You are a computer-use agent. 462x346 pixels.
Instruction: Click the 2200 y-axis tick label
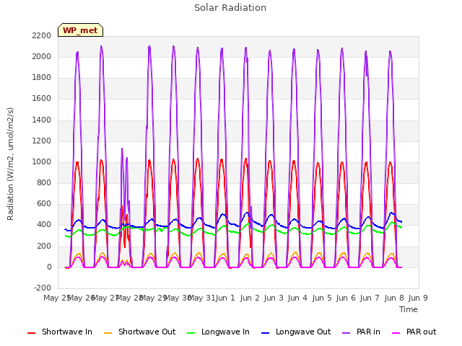pos(42,35)
